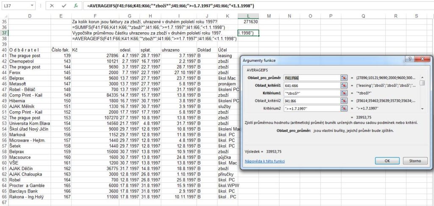Click range selector icon beside Kritérium1
The image size is (434, 206).
(x=344, y=93)
